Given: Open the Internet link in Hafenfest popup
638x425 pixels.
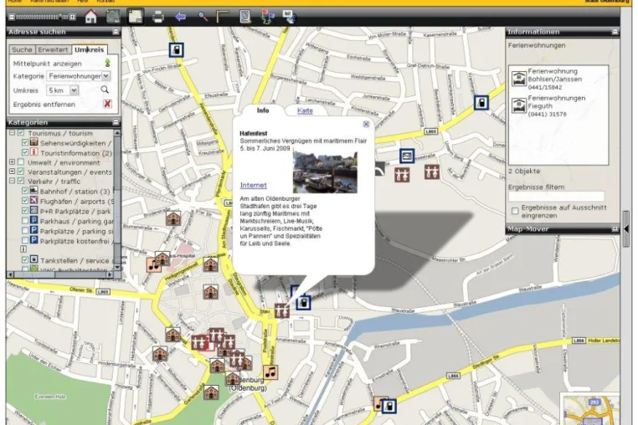Looking at the screenshot, I should click(253, 185).
